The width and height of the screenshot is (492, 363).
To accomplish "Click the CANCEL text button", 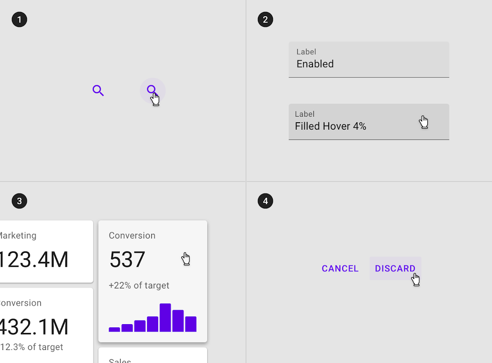I will [x=340, y=269].
